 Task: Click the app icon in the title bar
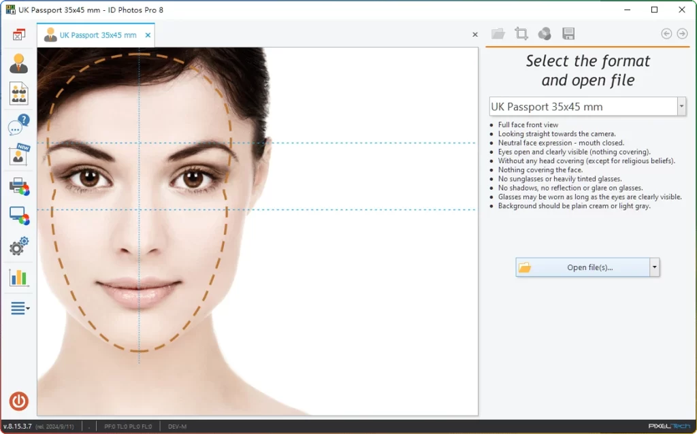(x=11, y=10)
